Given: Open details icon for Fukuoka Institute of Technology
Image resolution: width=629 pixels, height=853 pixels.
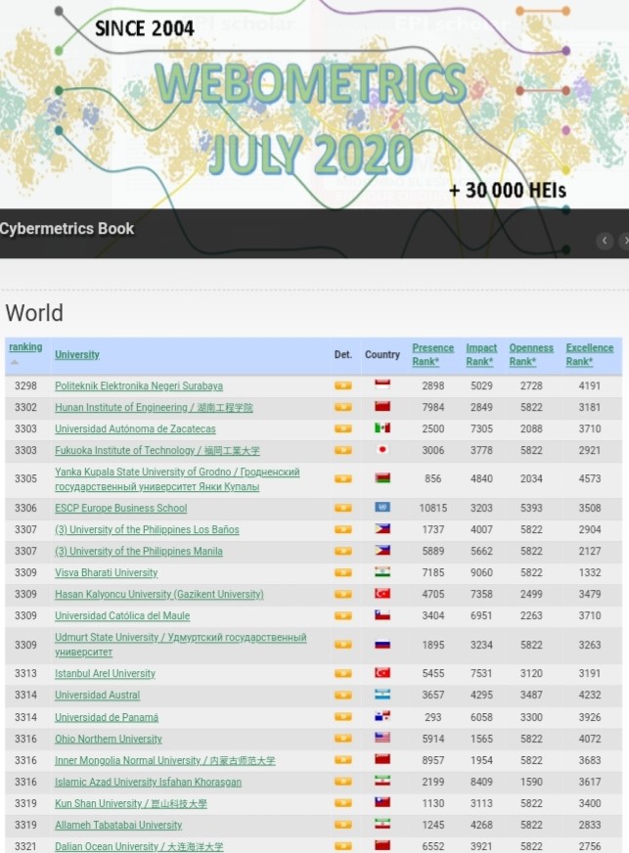Looking at the screenshot, I should tap(342, 450).
